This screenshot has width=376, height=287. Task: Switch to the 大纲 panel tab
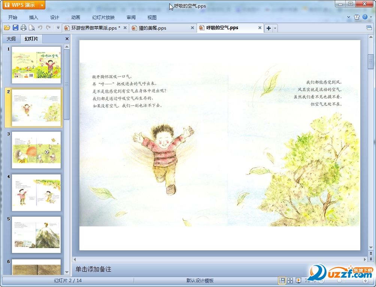coord(11,39)
